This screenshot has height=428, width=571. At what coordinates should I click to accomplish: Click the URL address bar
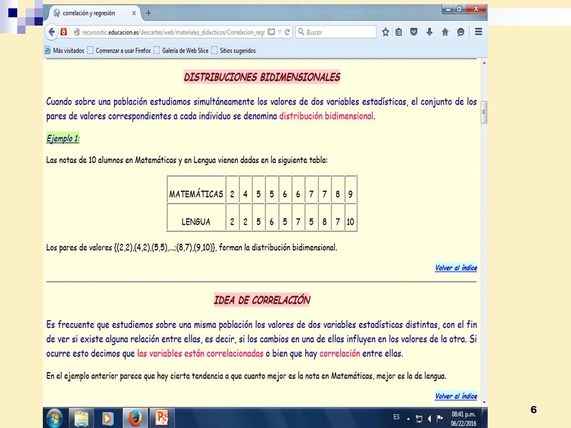coord(174,32)
